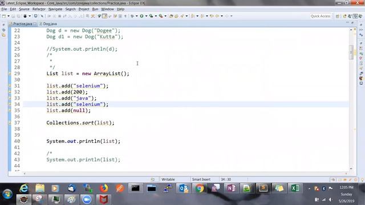
Task: Open the Search menu
Action: click(70, 9)
